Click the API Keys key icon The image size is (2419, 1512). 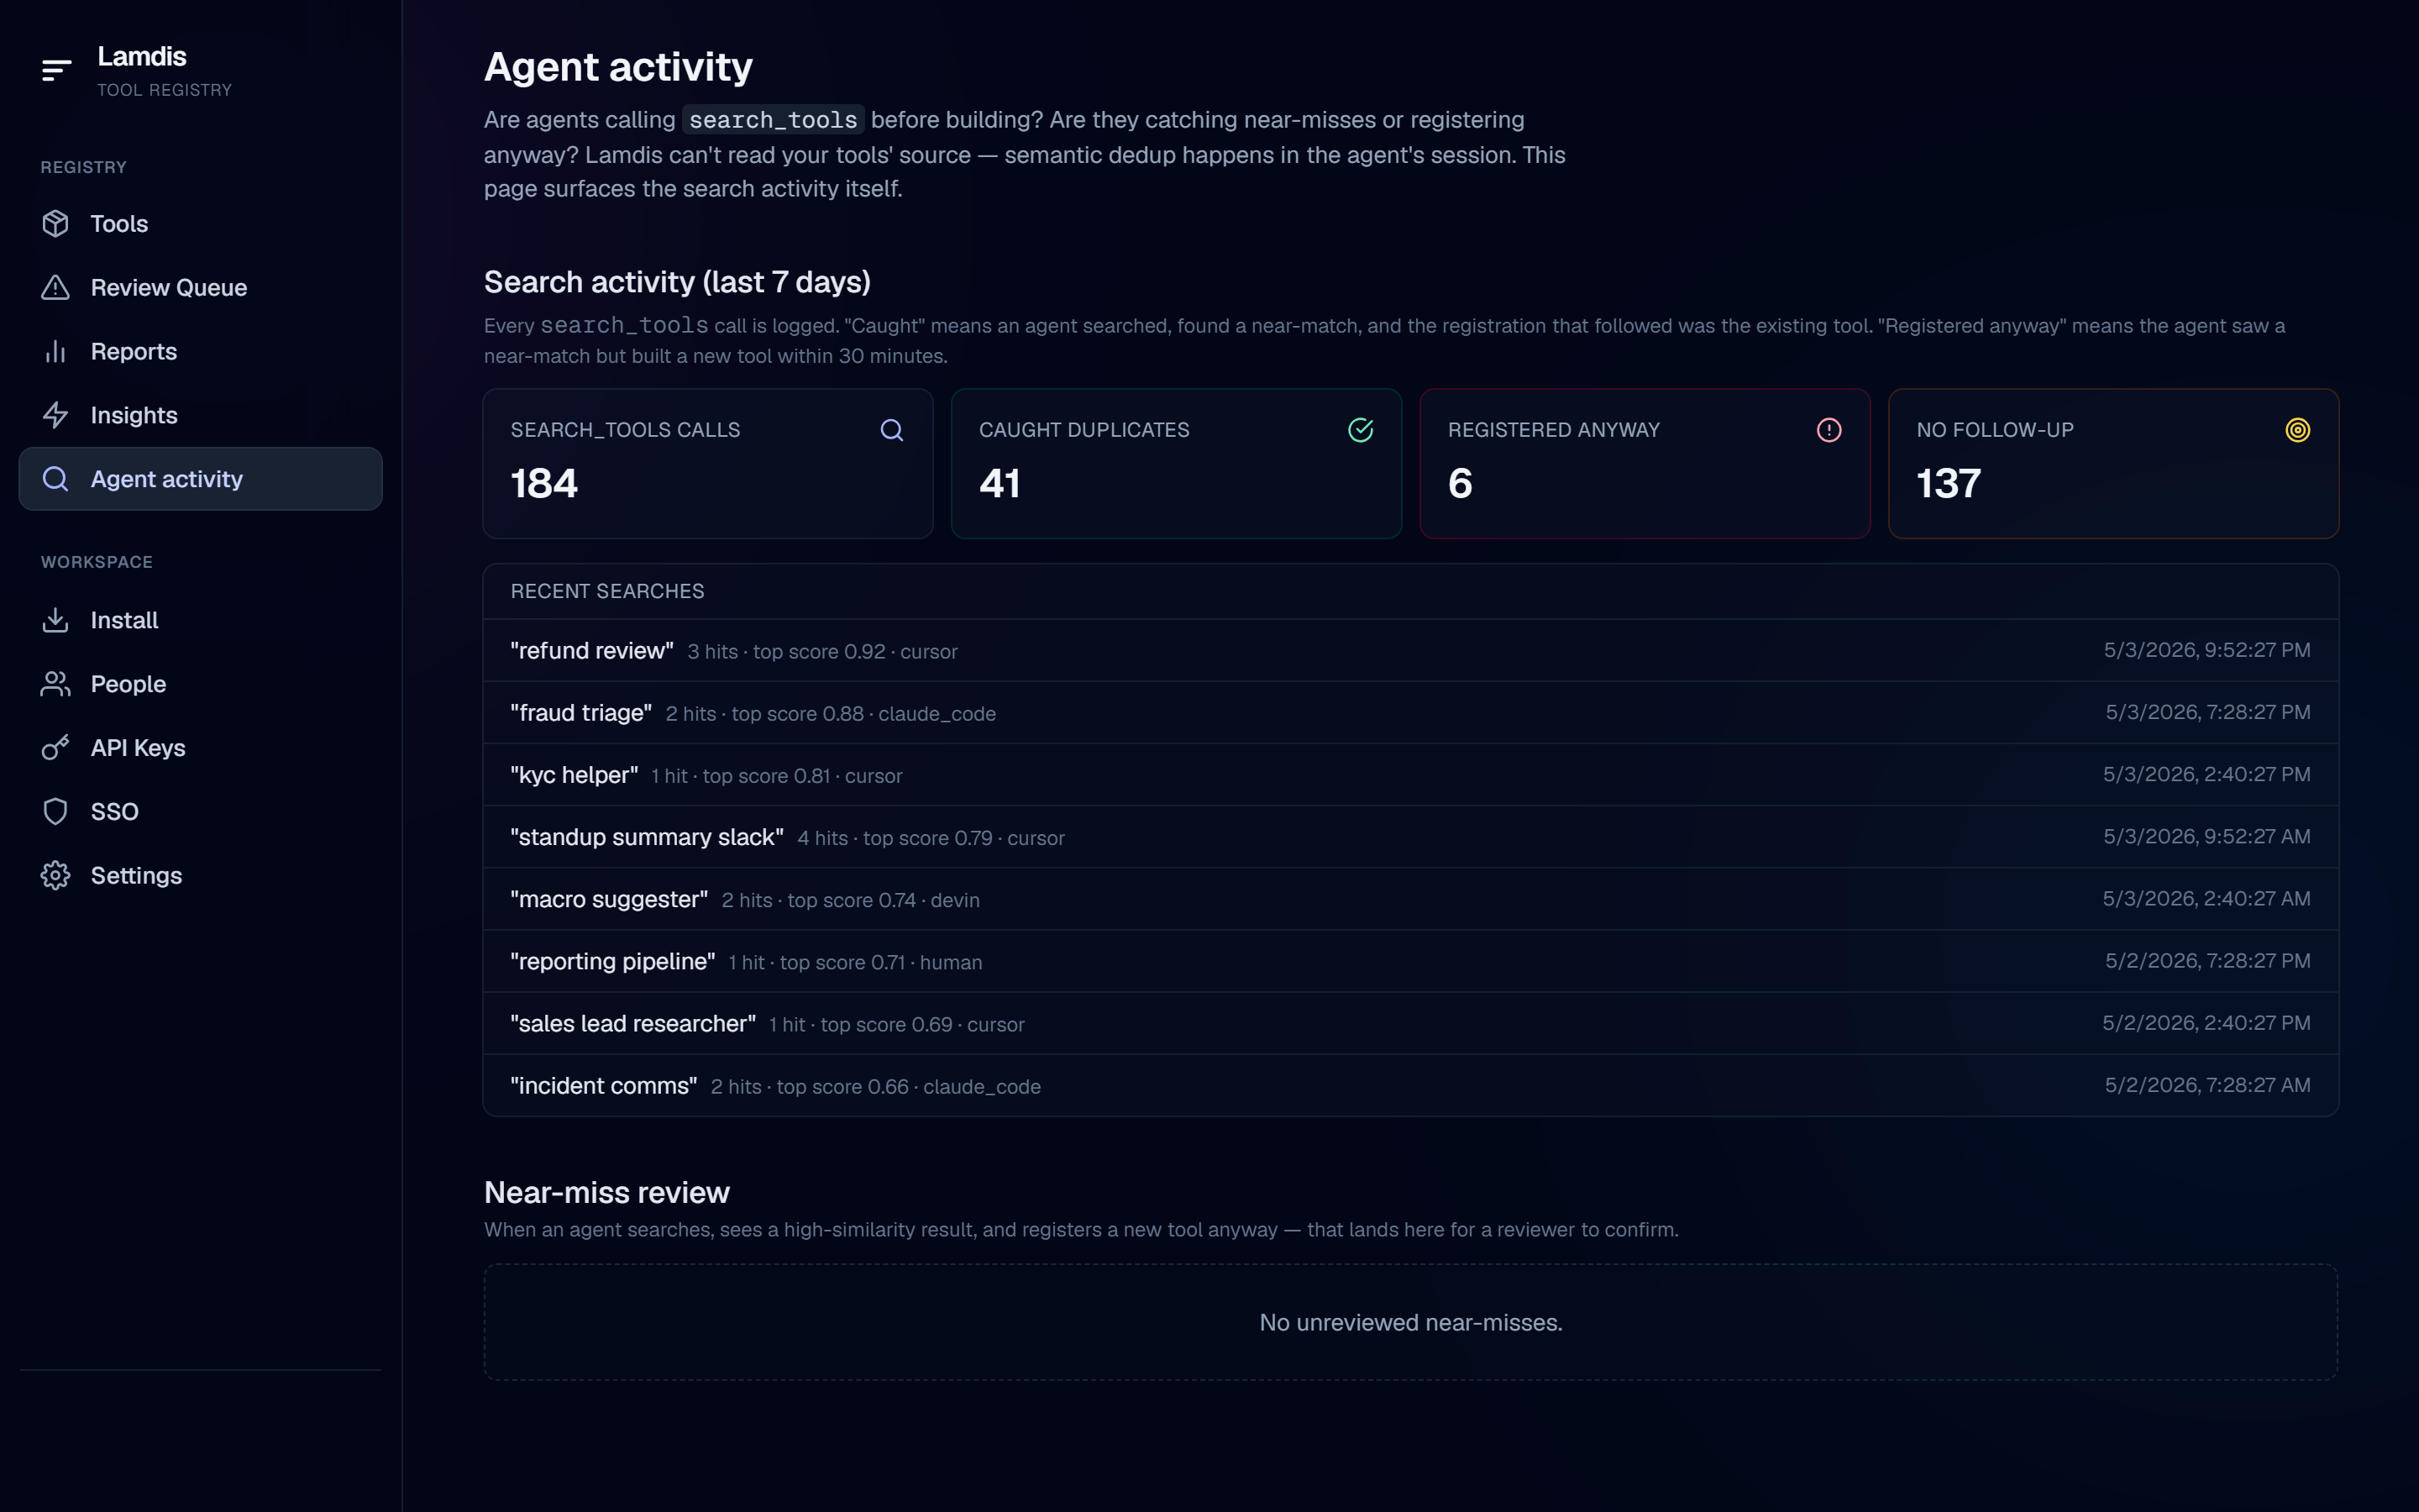pos(56,748)
